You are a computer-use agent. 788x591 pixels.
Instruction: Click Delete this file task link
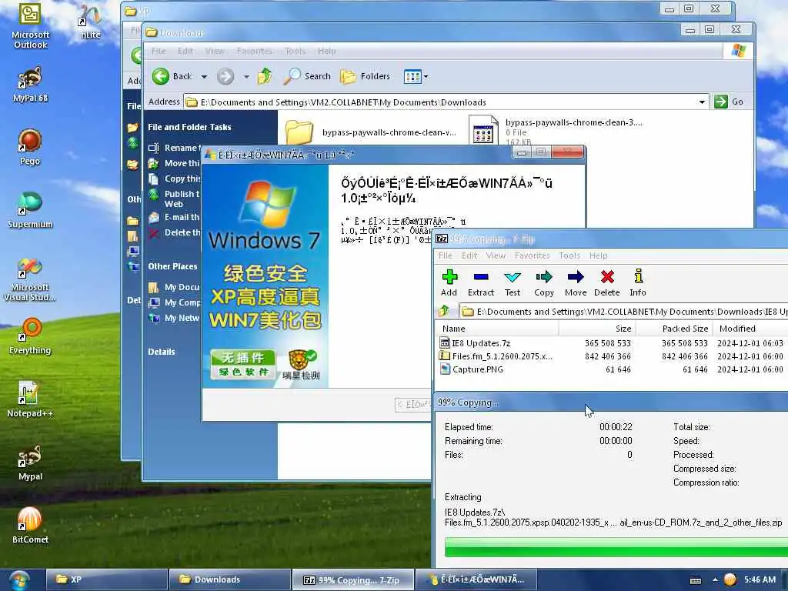pos(175,232)
